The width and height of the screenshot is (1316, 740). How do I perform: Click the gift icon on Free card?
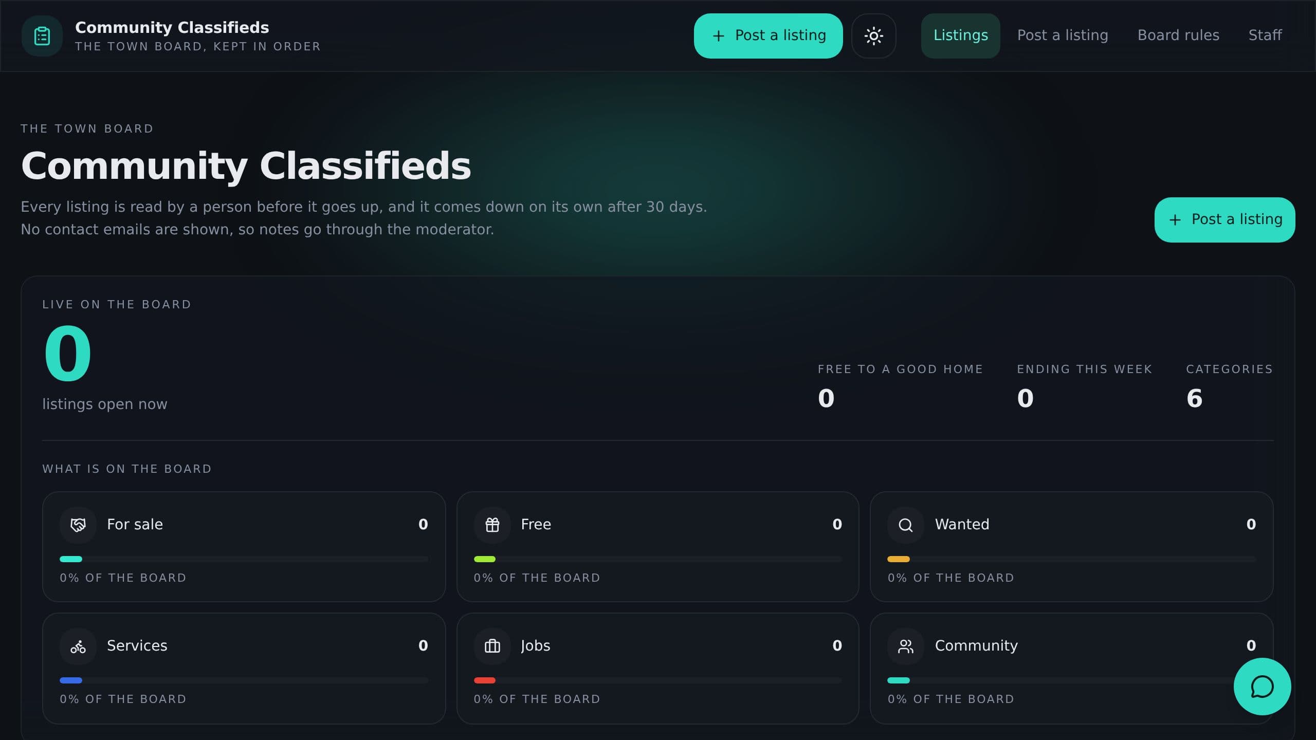pyautogui.click(x=492, y=525)
